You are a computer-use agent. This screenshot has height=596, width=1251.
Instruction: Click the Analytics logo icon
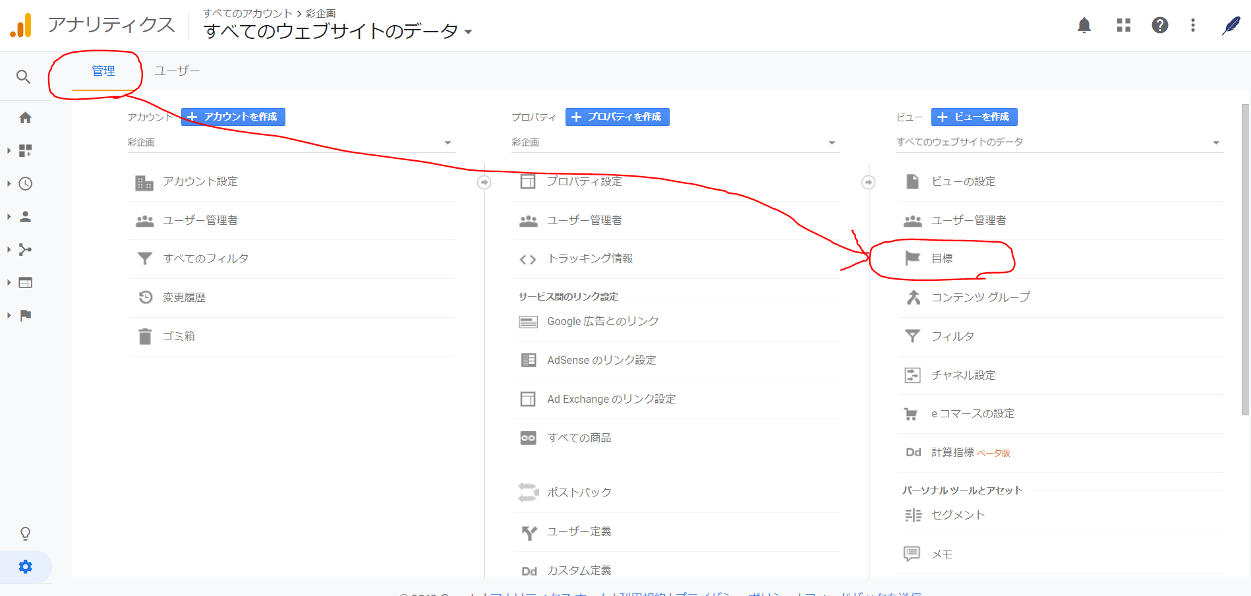tap(20, 25)
